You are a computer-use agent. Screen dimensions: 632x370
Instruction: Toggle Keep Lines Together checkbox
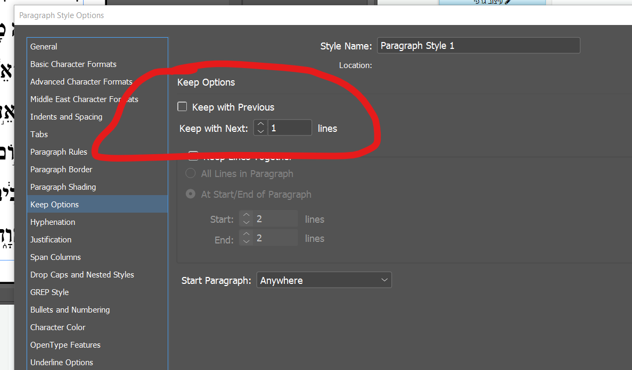193,155
